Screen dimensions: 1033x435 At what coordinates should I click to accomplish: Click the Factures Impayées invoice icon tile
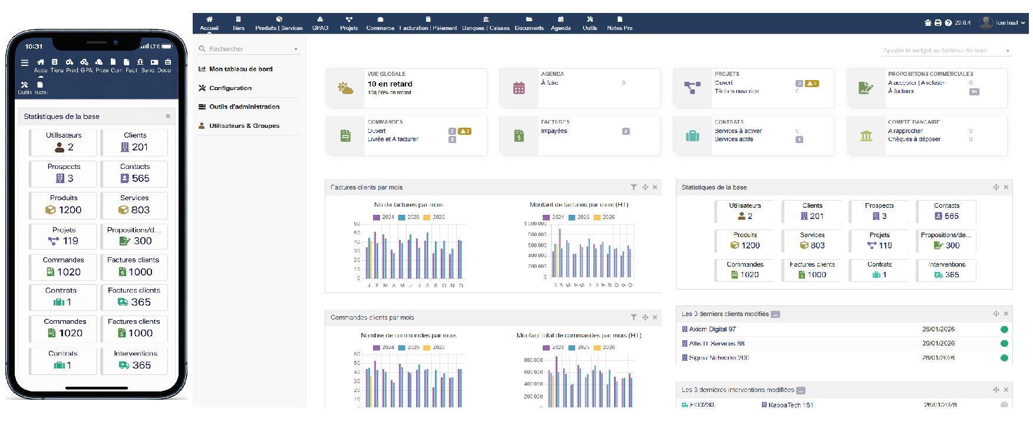click(519, 136)
